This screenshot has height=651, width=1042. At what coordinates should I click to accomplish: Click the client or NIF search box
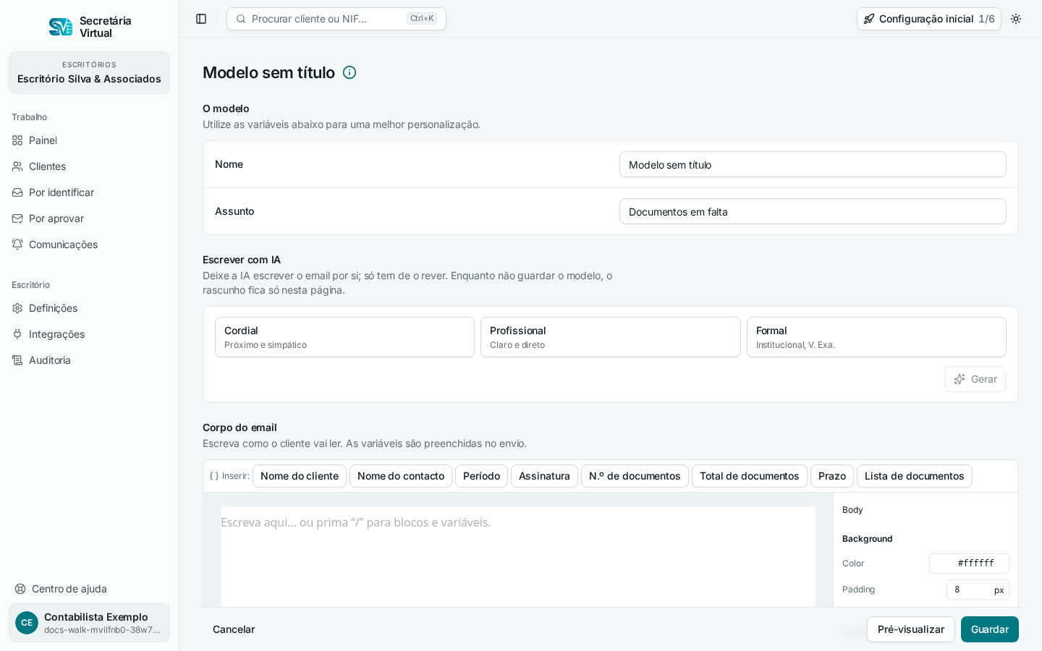coord(336,19)
